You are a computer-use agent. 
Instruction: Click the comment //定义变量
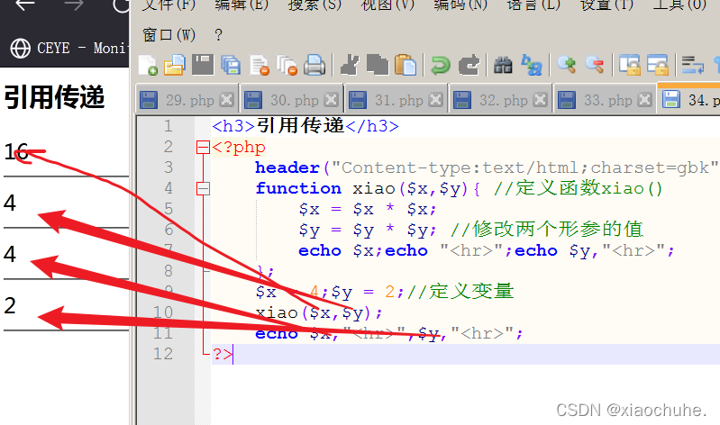tap(460, 291)
